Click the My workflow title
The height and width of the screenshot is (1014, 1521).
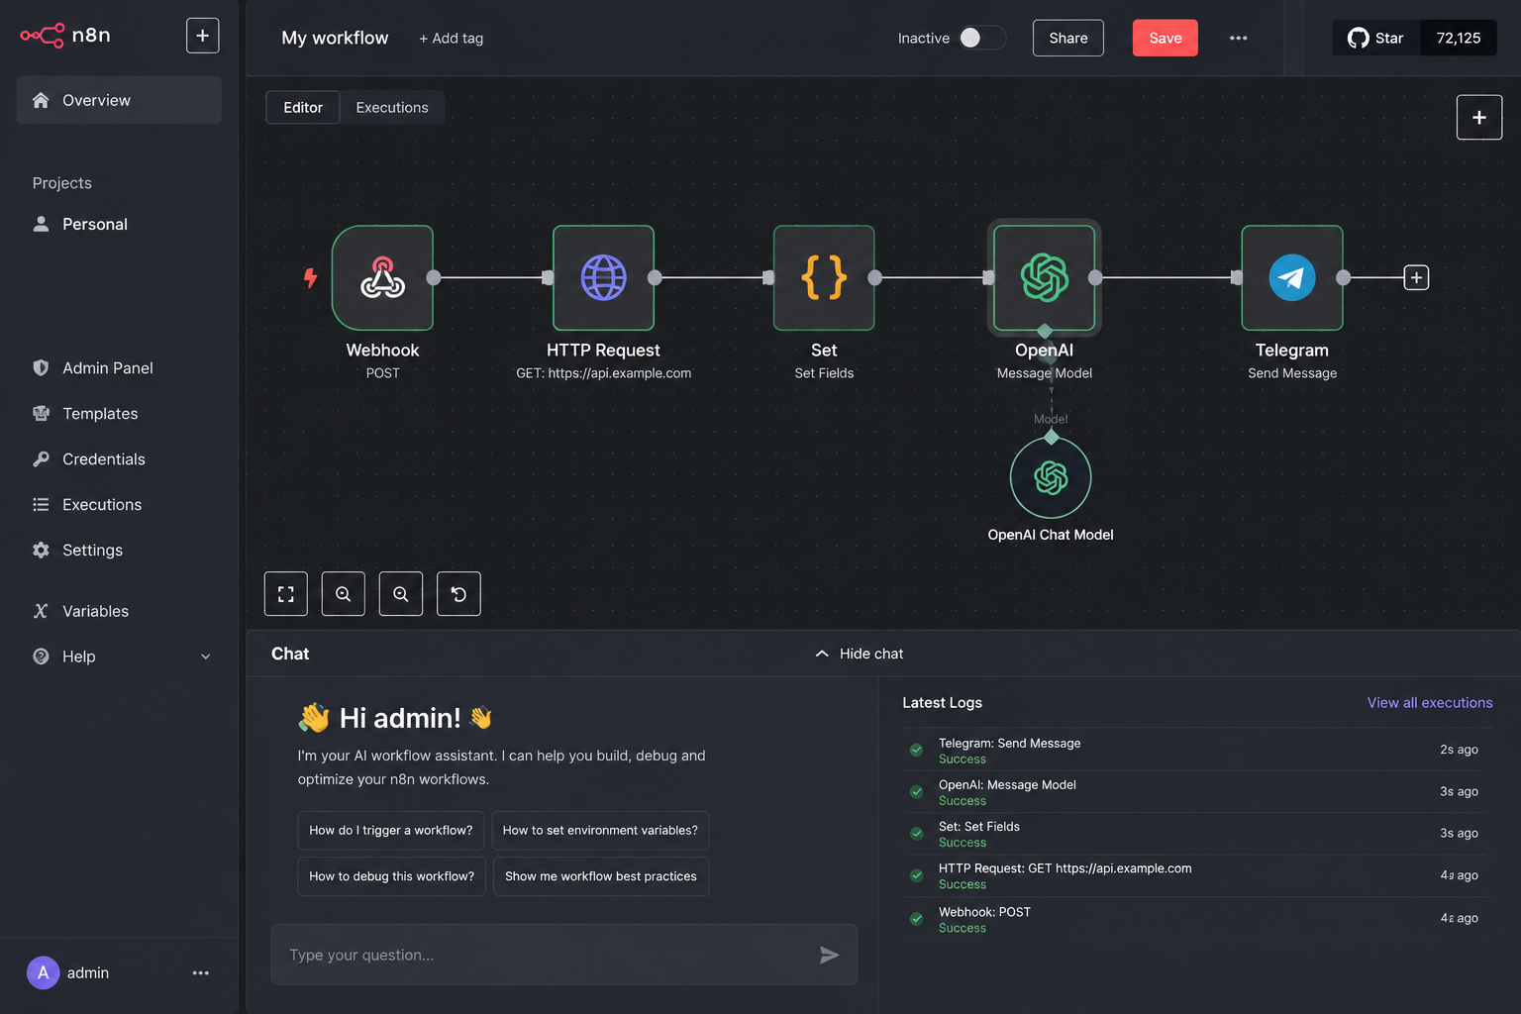[335, 38]
